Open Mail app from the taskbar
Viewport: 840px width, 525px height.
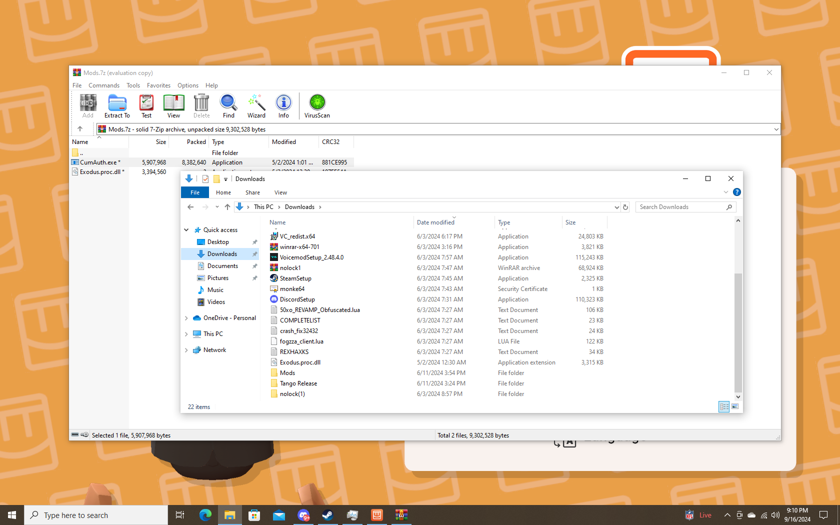point(278,515)
